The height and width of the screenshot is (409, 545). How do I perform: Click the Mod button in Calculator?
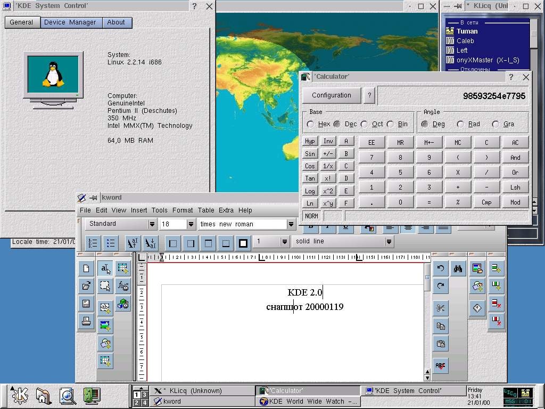click(515, 202)
